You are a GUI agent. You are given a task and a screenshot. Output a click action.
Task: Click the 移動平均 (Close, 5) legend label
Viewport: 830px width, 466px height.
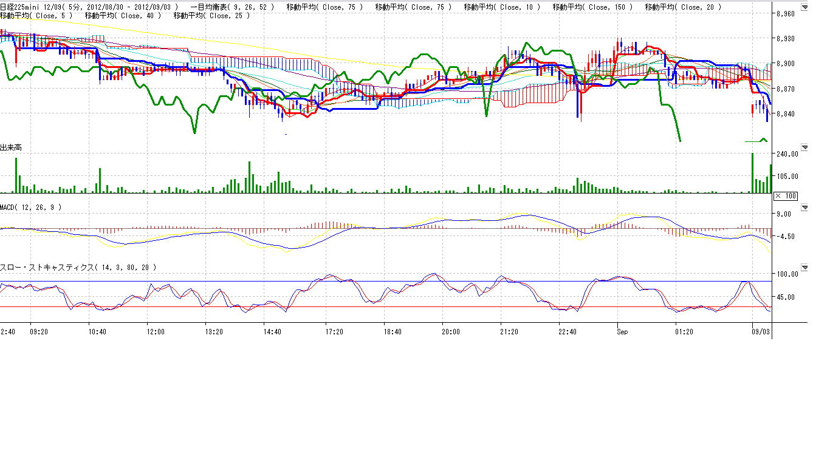click(x=36, y=15)
